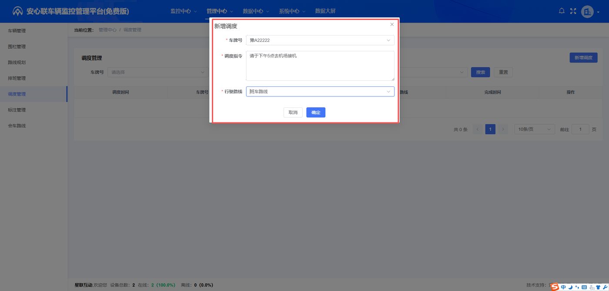Toggle the 中 Chinese input mode icon
This screenshot has width=609, height=291.
[563, 287]
